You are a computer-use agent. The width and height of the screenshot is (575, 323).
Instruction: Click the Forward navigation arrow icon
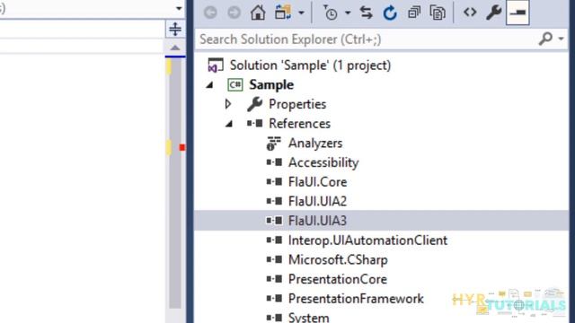(234, 13)
